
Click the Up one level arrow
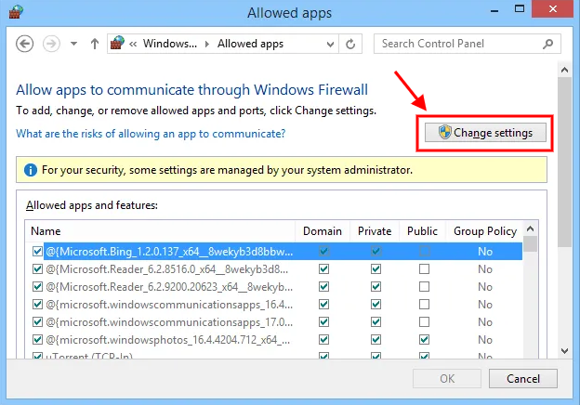click(x=94, y=44)
